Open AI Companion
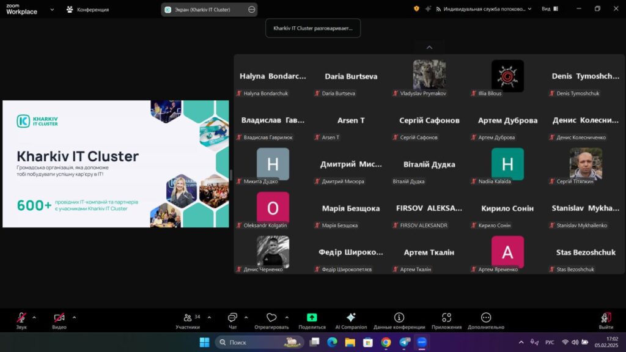626x352 pixels. click(x=351, y=321)
